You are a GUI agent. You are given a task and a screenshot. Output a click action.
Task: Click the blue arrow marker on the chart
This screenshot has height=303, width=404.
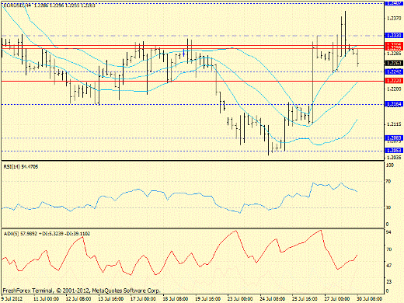[x=183, y=53]
